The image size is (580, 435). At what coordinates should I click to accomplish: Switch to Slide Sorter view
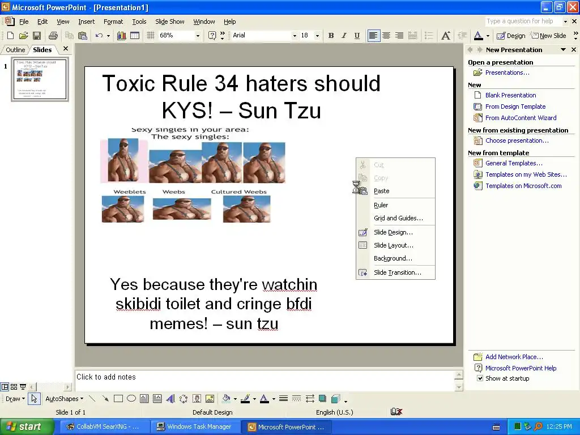[x=14, y=387]
